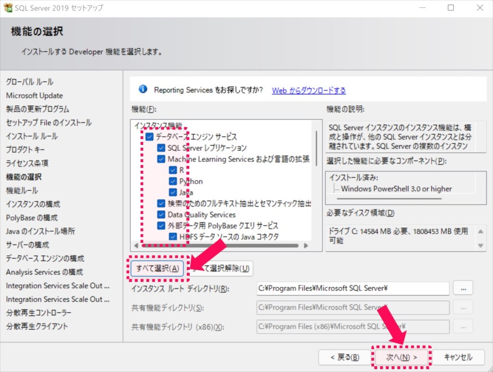This screenshot has height=372, width=493.
Task: Click the feature list horizontal scrollbar thumb
Action: 219,246
